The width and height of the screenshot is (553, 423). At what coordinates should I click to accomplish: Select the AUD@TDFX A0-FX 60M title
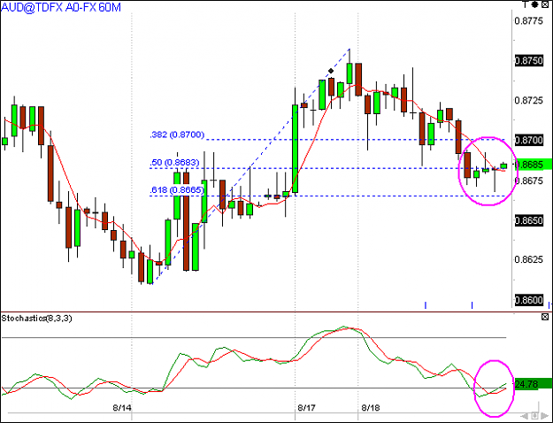coord(61,7)
